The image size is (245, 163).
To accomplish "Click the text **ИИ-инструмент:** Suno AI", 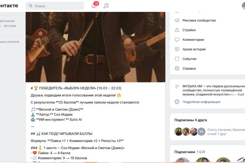I will coord(59,120).
